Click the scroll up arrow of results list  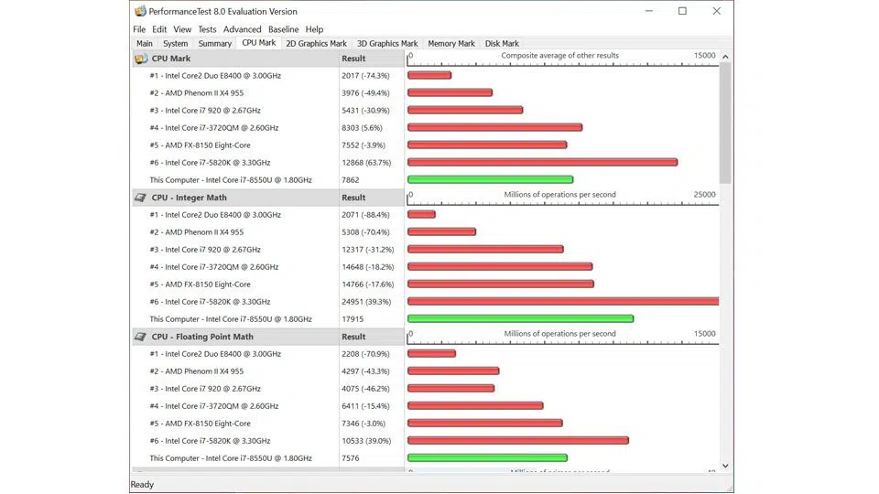(725, 57)
